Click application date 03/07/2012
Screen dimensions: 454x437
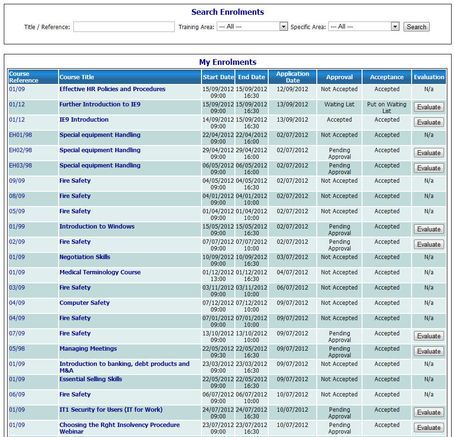[293, 257]
